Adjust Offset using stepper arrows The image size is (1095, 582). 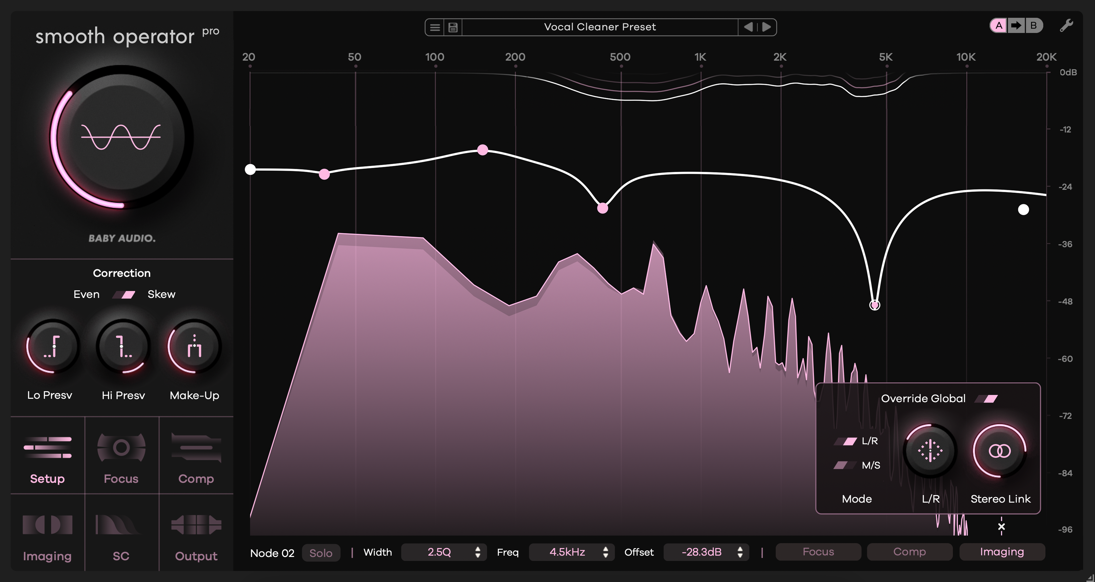point(740,552)
